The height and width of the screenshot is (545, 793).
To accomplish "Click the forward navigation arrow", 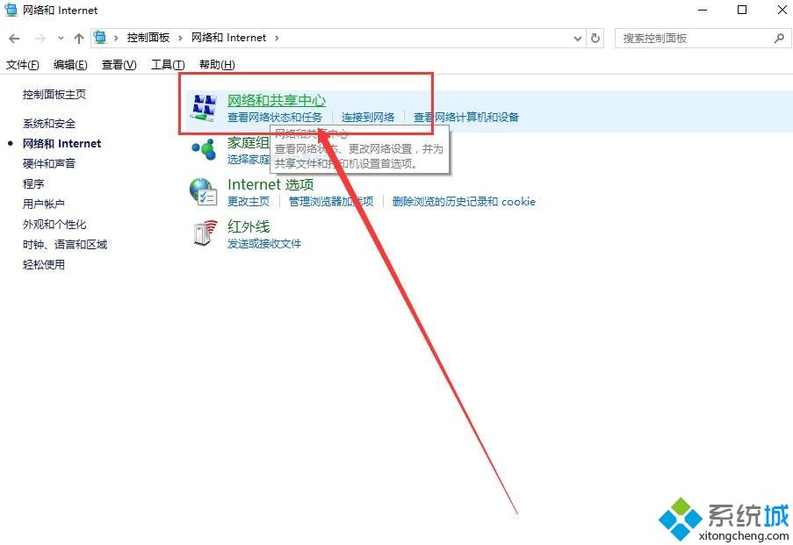I will click(39, 38).
